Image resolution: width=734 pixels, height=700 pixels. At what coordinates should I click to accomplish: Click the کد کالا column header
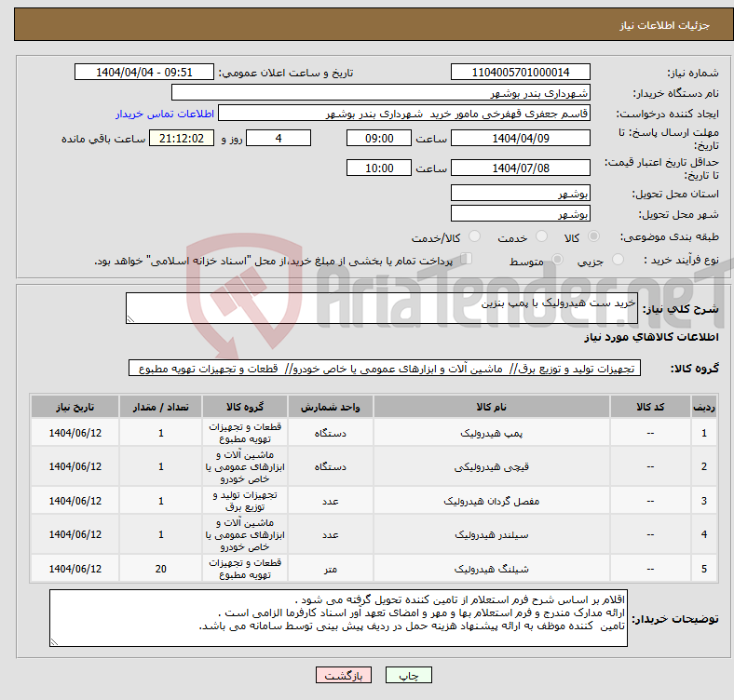650,407
